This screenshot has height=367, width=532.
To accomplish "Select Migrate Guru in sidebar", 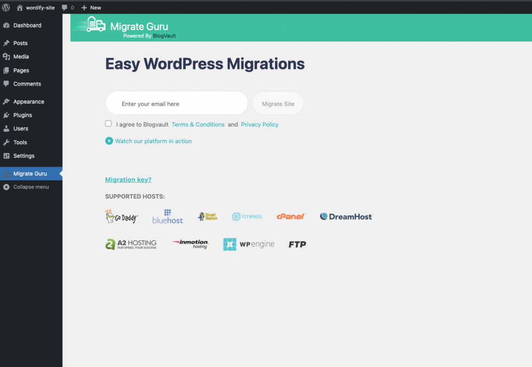I will [x=31, y=173].
